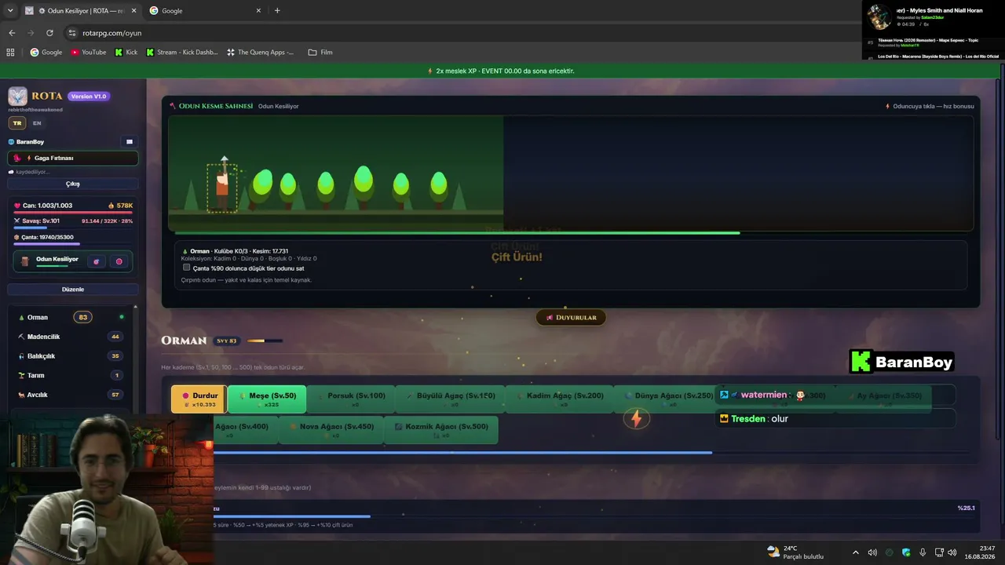
Task: Switch language to TR
Action: [x=17, y=123]
